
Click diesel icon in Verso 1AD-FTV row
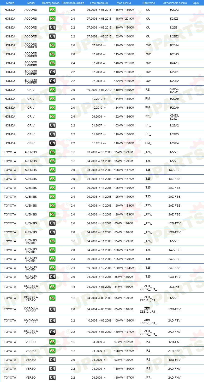(52, 360)
